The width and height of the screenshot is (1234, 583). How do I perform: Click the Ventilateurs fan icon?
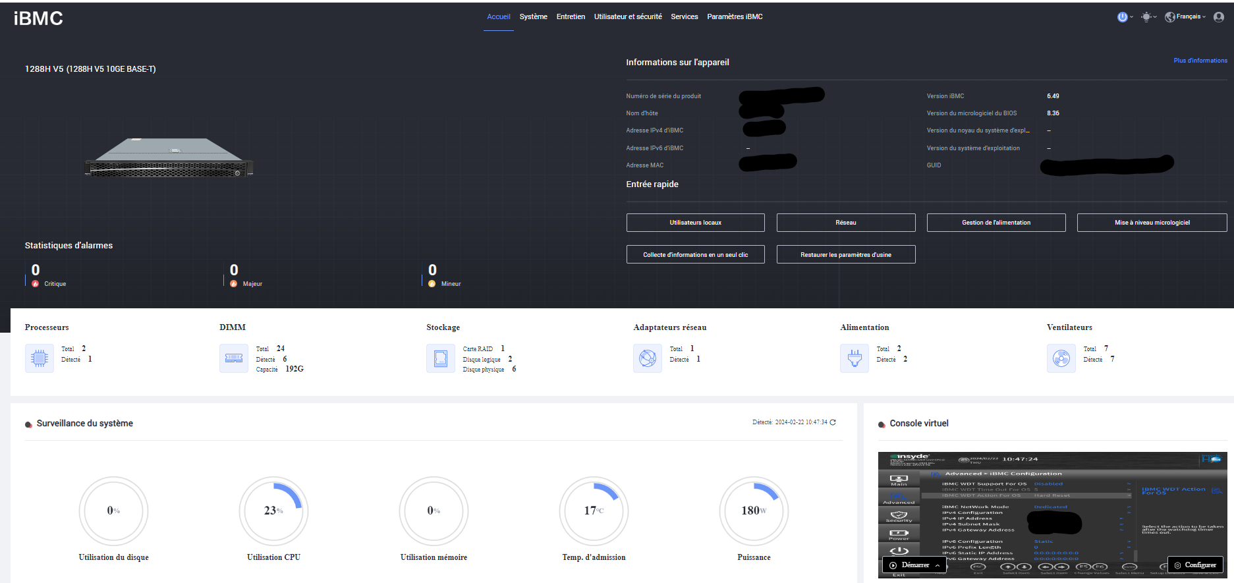pos(1061,358)
